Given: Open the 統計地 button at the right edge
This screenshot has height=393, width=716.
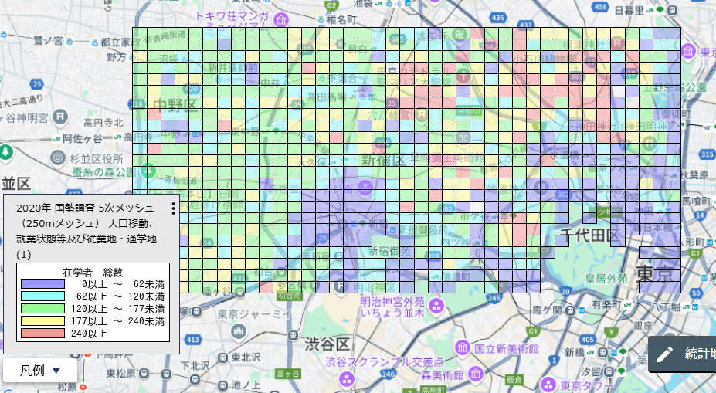Looking at the screenshot, I should (683, 354).
